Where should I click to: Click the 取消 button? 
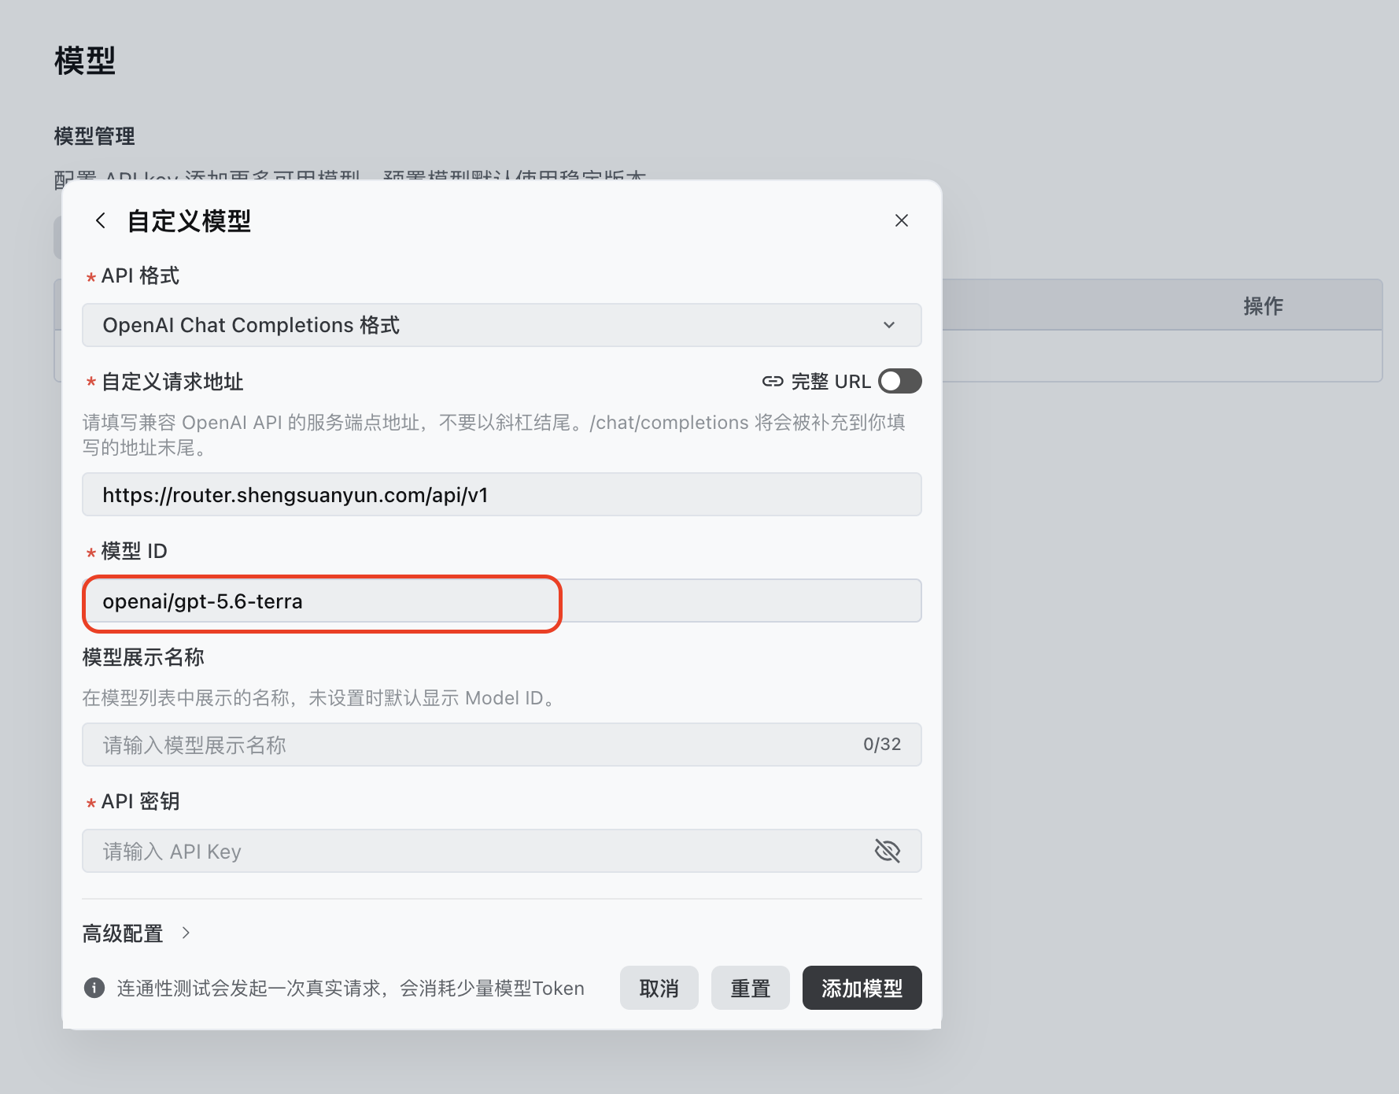coord(659,988)
